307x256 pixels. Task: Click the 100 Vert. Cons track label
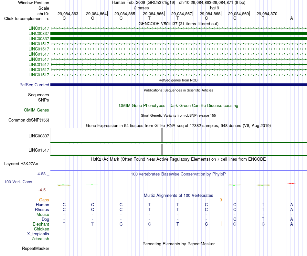point(18,182)
